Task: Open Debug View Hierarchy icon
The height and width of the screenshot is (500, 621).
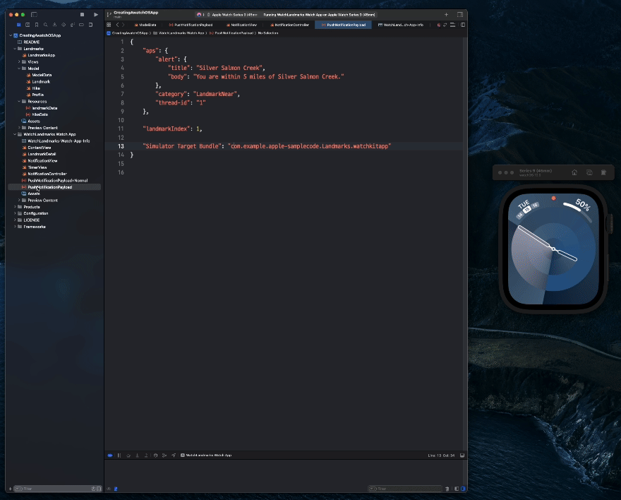Action: click(155, 456)
